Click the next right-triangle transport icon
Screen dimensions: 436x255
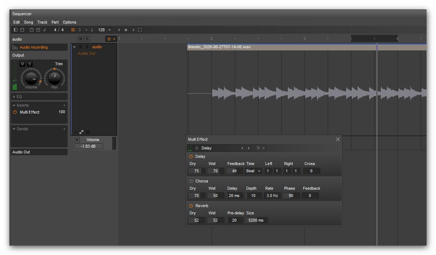point(133,30)
